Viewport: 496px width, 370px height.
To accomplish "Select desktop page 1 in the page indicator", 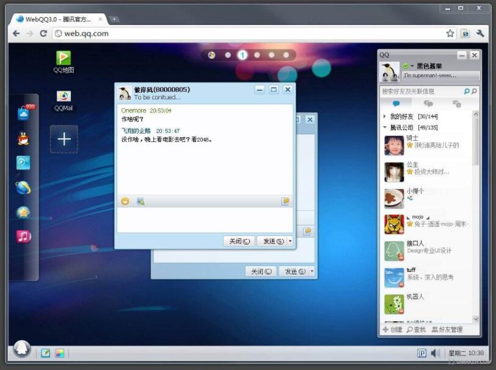I will pos(243,55).
